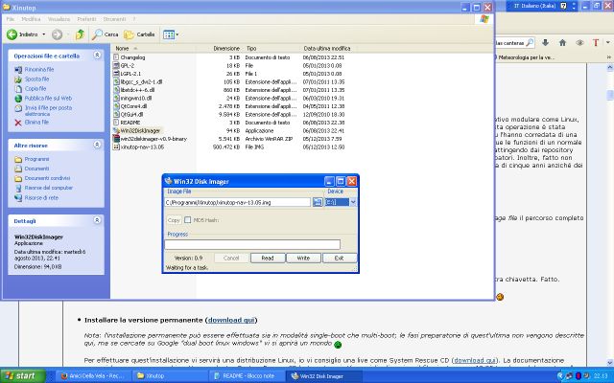Viewport: 614px width, 383px height.
Task: Toggle the Cartelle folders pane
Action: [x=139, y=34]
